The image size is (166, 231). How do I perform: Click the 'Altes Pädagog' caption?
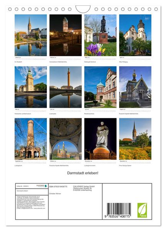(123, 62)
